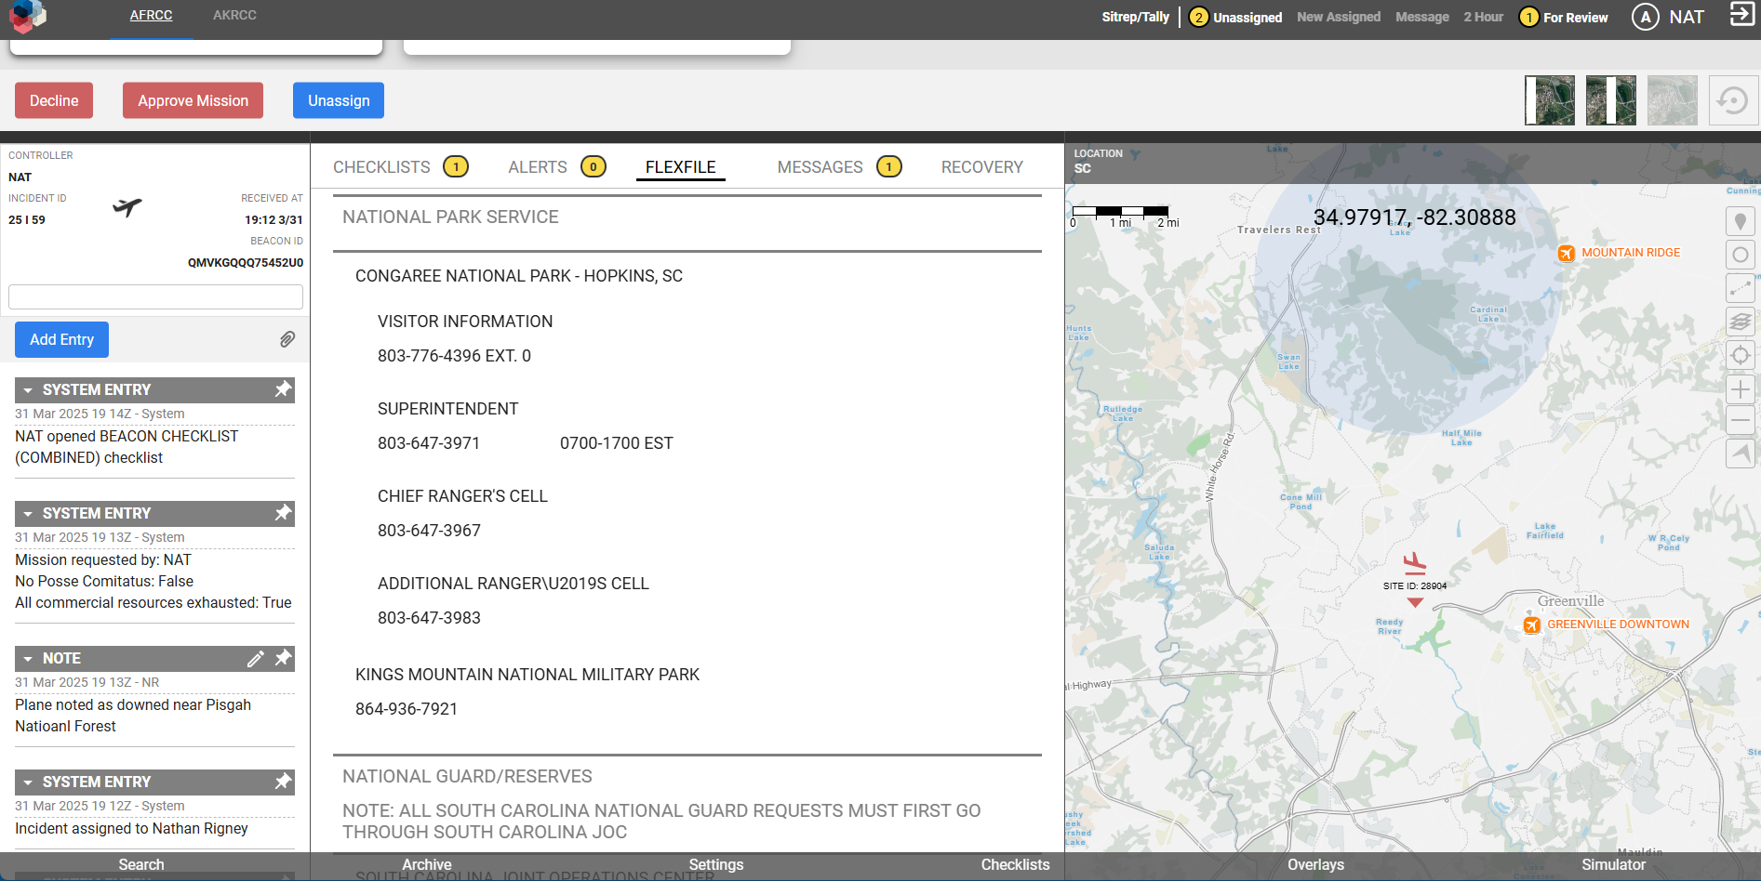1761x881 pixels.
Task: Toggle pin on Nathan Rigney assignment entry
Action: (283, 782)
